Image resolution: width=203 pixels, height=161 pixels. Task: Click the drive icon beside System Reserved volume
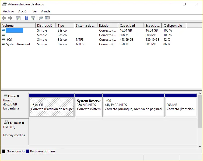click(3, 44)
